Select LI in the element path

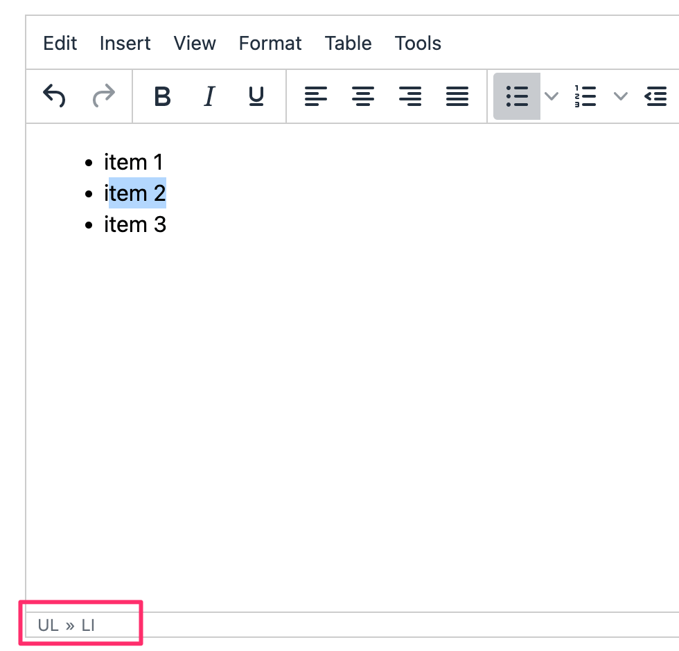click(x=88, y=625)
